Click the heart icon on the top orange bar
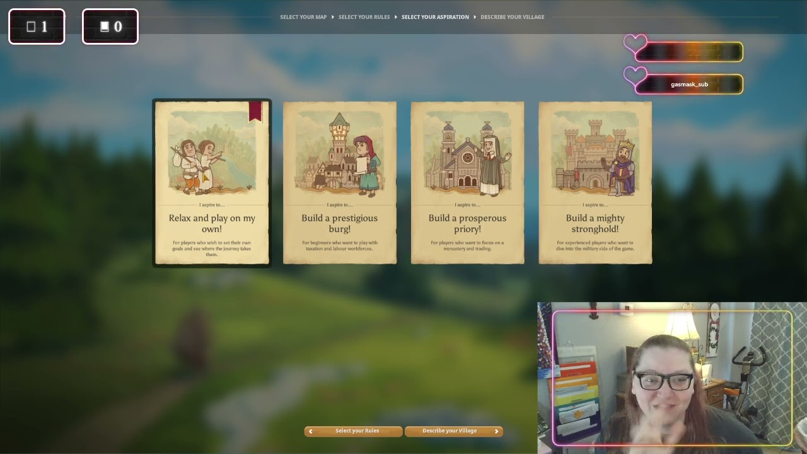Viewport: 807px width, 454px height. [x=635, y=45]
